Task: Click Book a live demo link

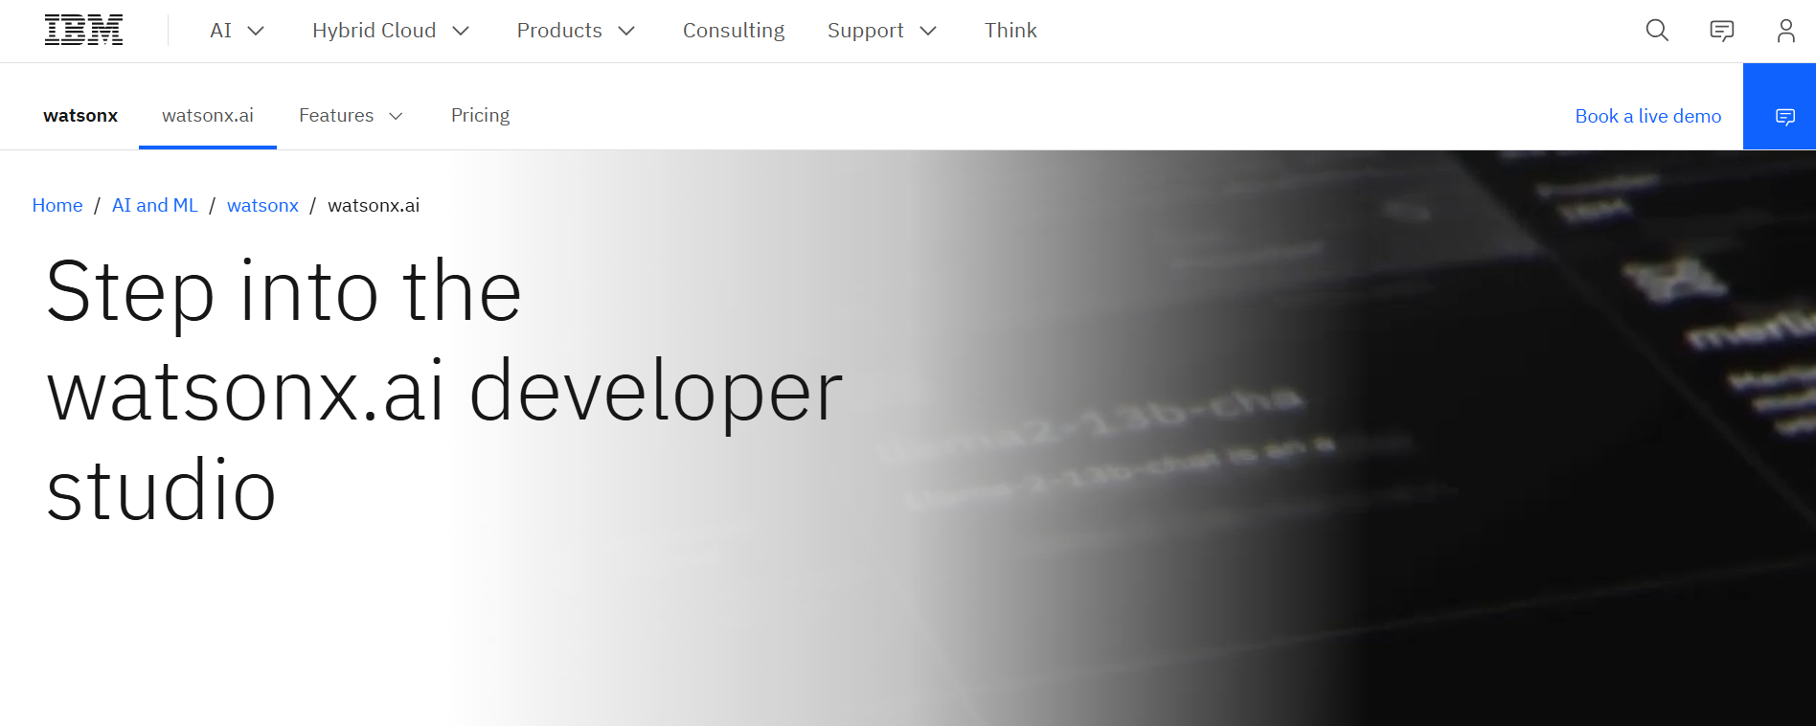Action: (1648, 116)
